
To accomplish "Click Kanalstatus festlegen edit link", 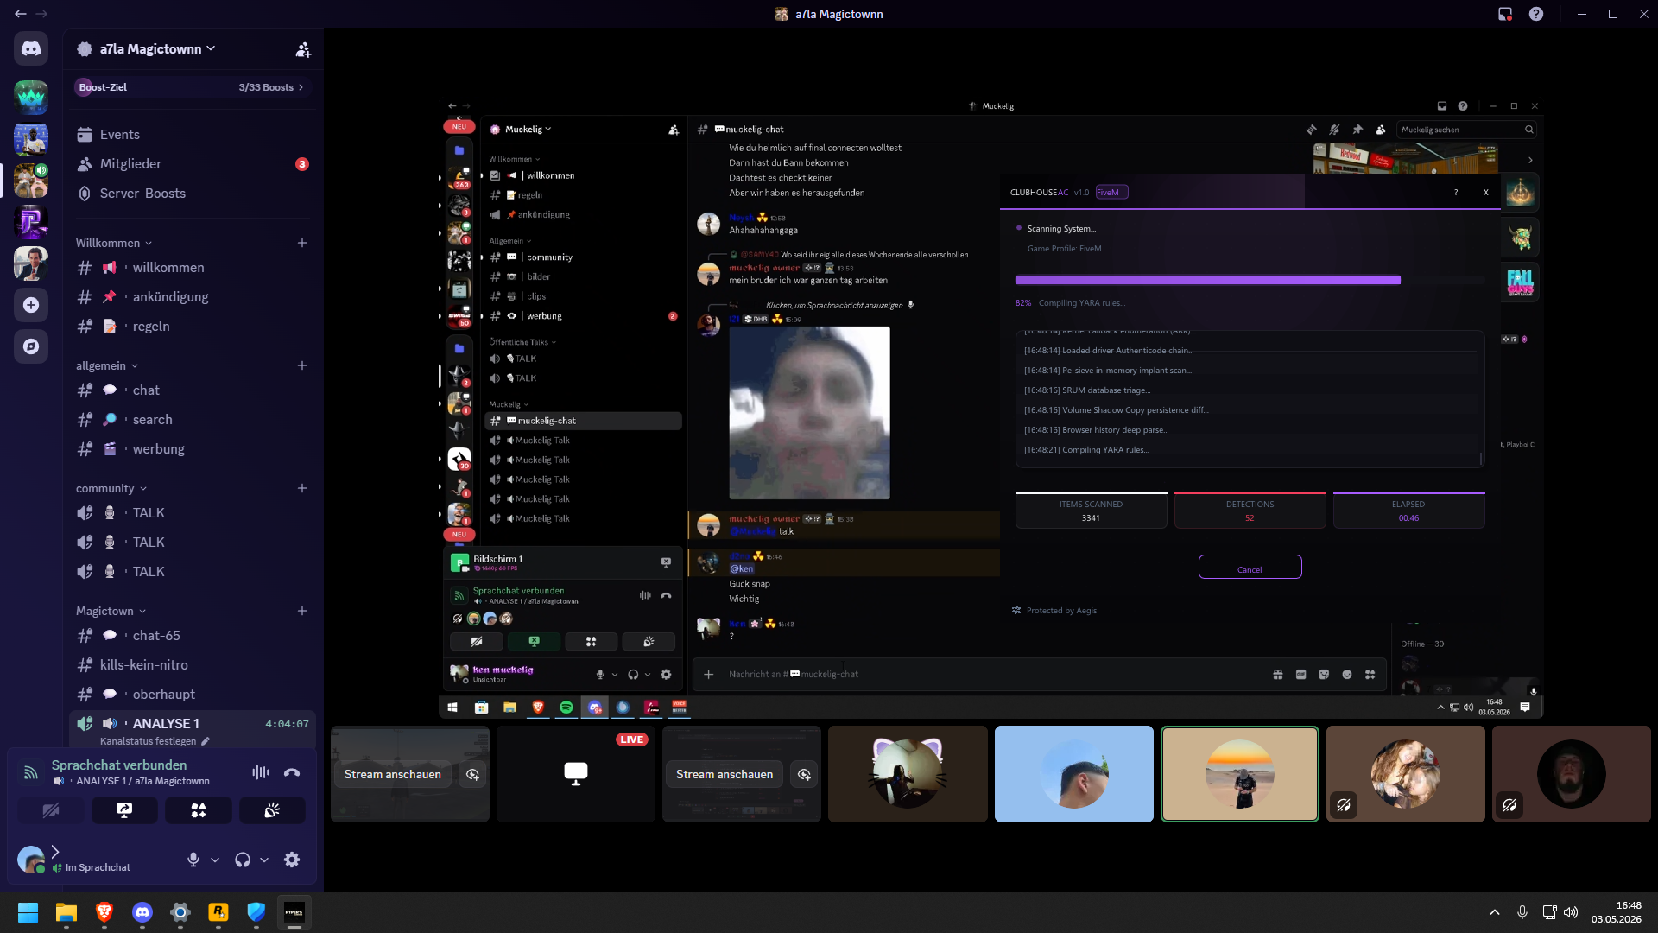I will coord(154,742).
